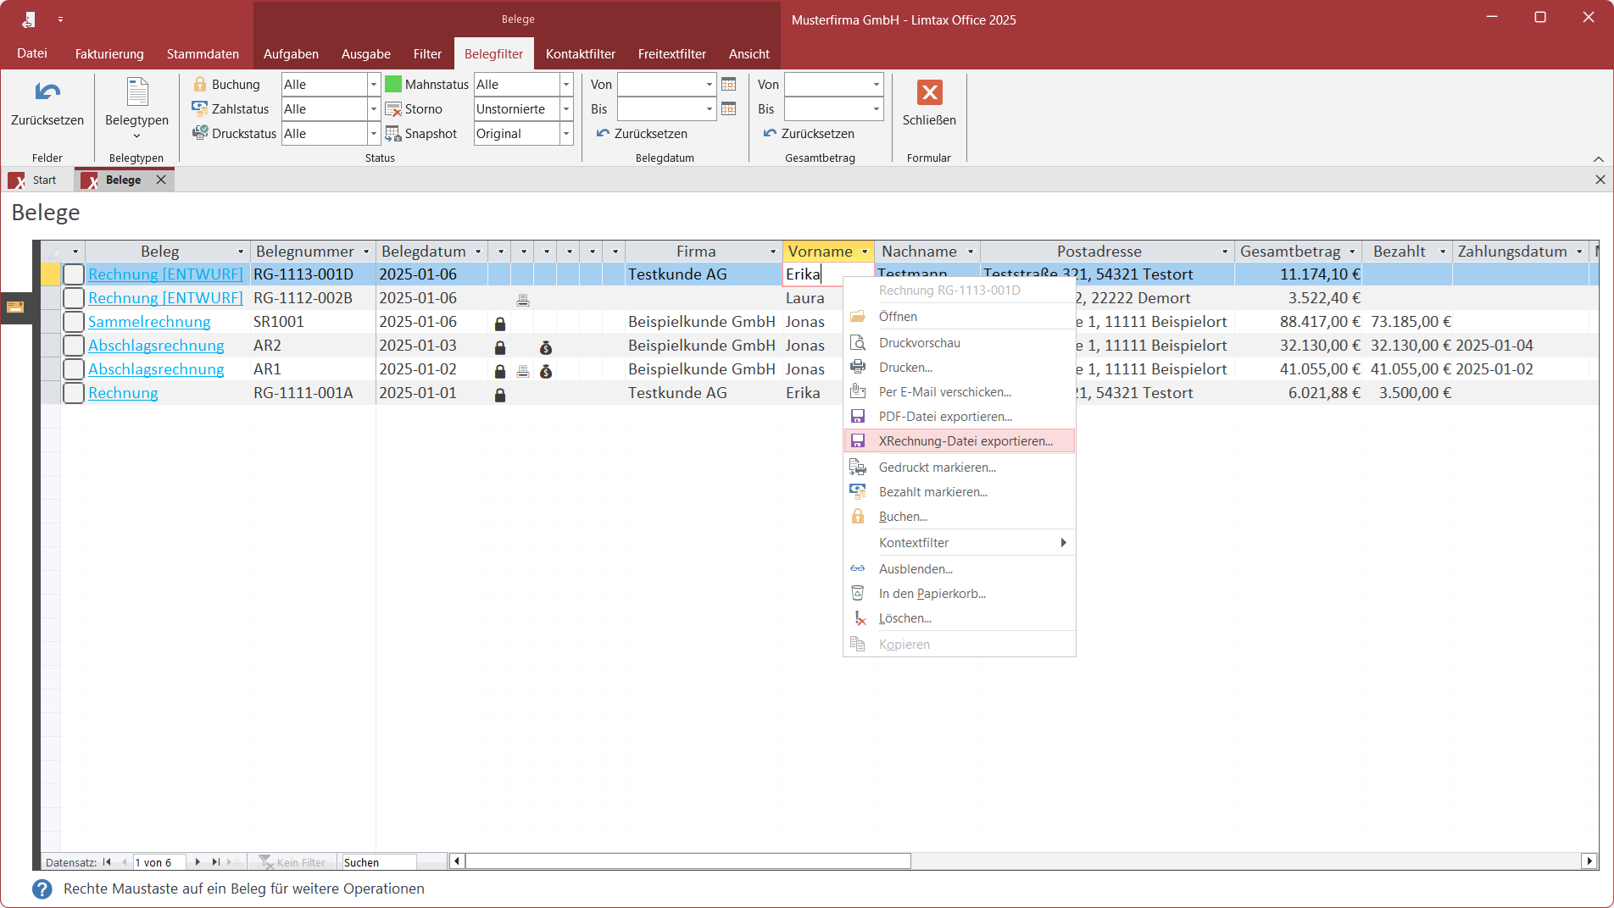Click the Suchen search field
The image size is (1614, 908).
coord(379,862)
